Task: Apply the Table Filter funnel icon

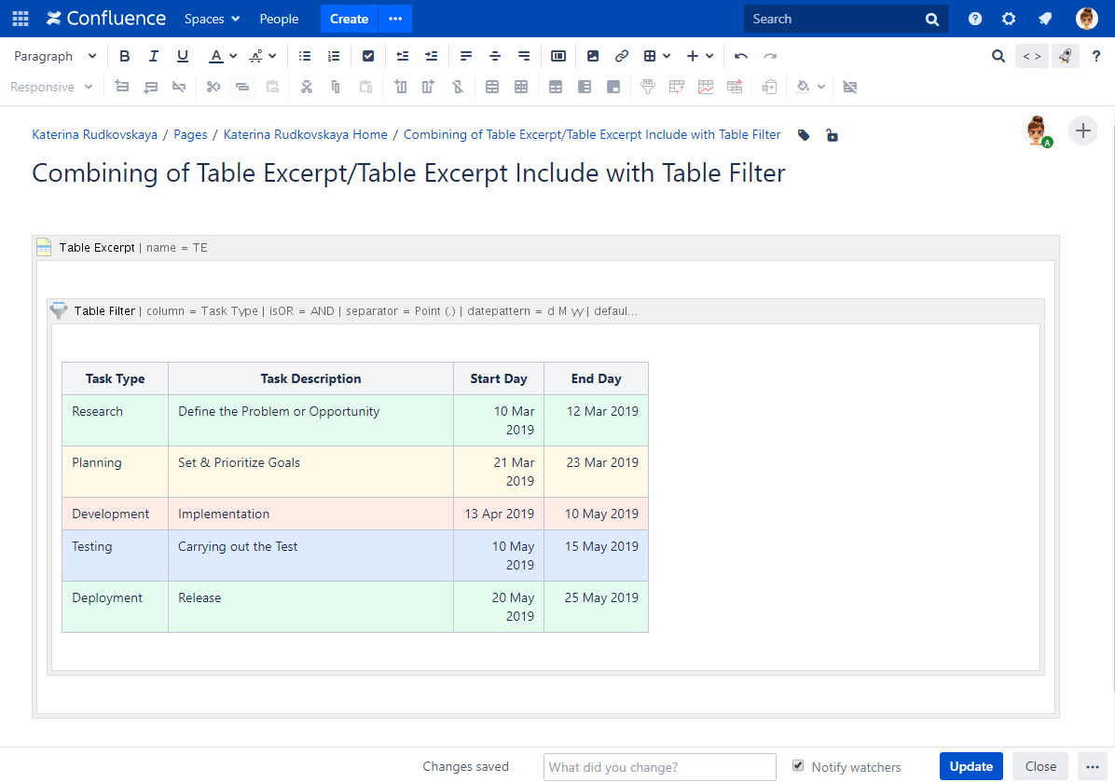Action: click(x=647, y=86)
